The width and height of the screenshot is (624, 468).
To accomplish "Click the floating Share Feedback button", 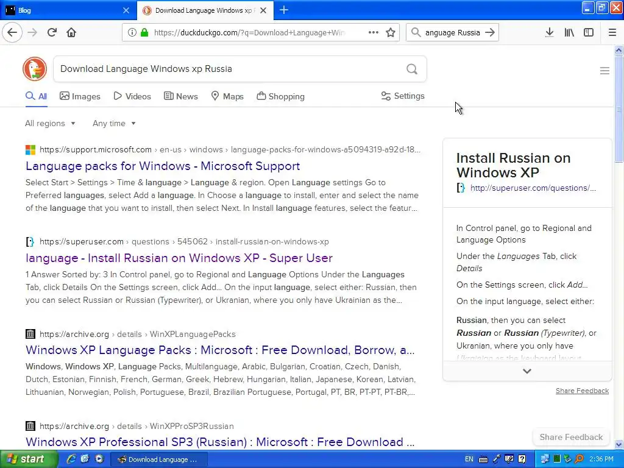I will click(x=571, y=437).
